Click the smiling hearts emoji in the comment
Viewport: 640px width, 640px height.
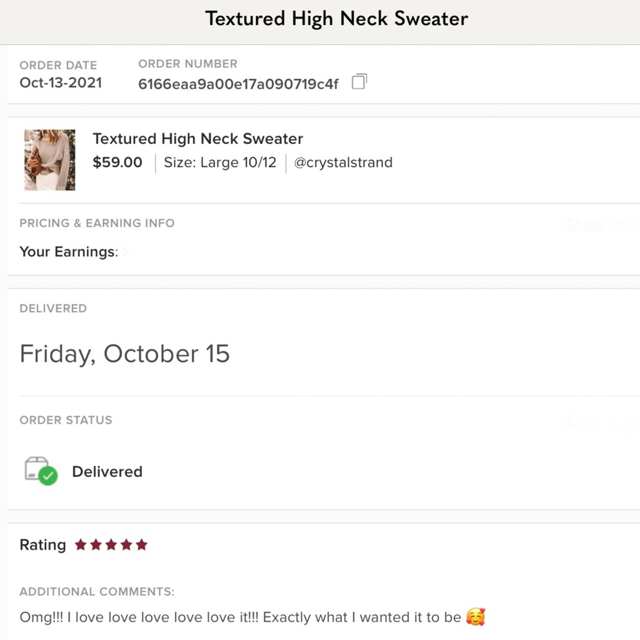pos(476,617)
